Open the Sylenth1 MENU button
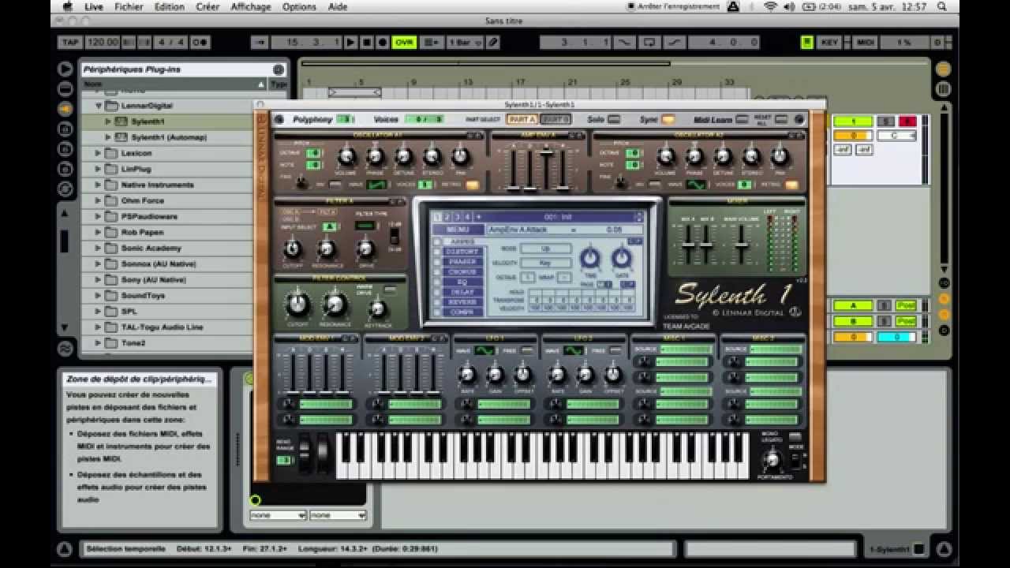The height and width of the screenshot is (568, 1010). pyautogui.click(x=457, y=230)
